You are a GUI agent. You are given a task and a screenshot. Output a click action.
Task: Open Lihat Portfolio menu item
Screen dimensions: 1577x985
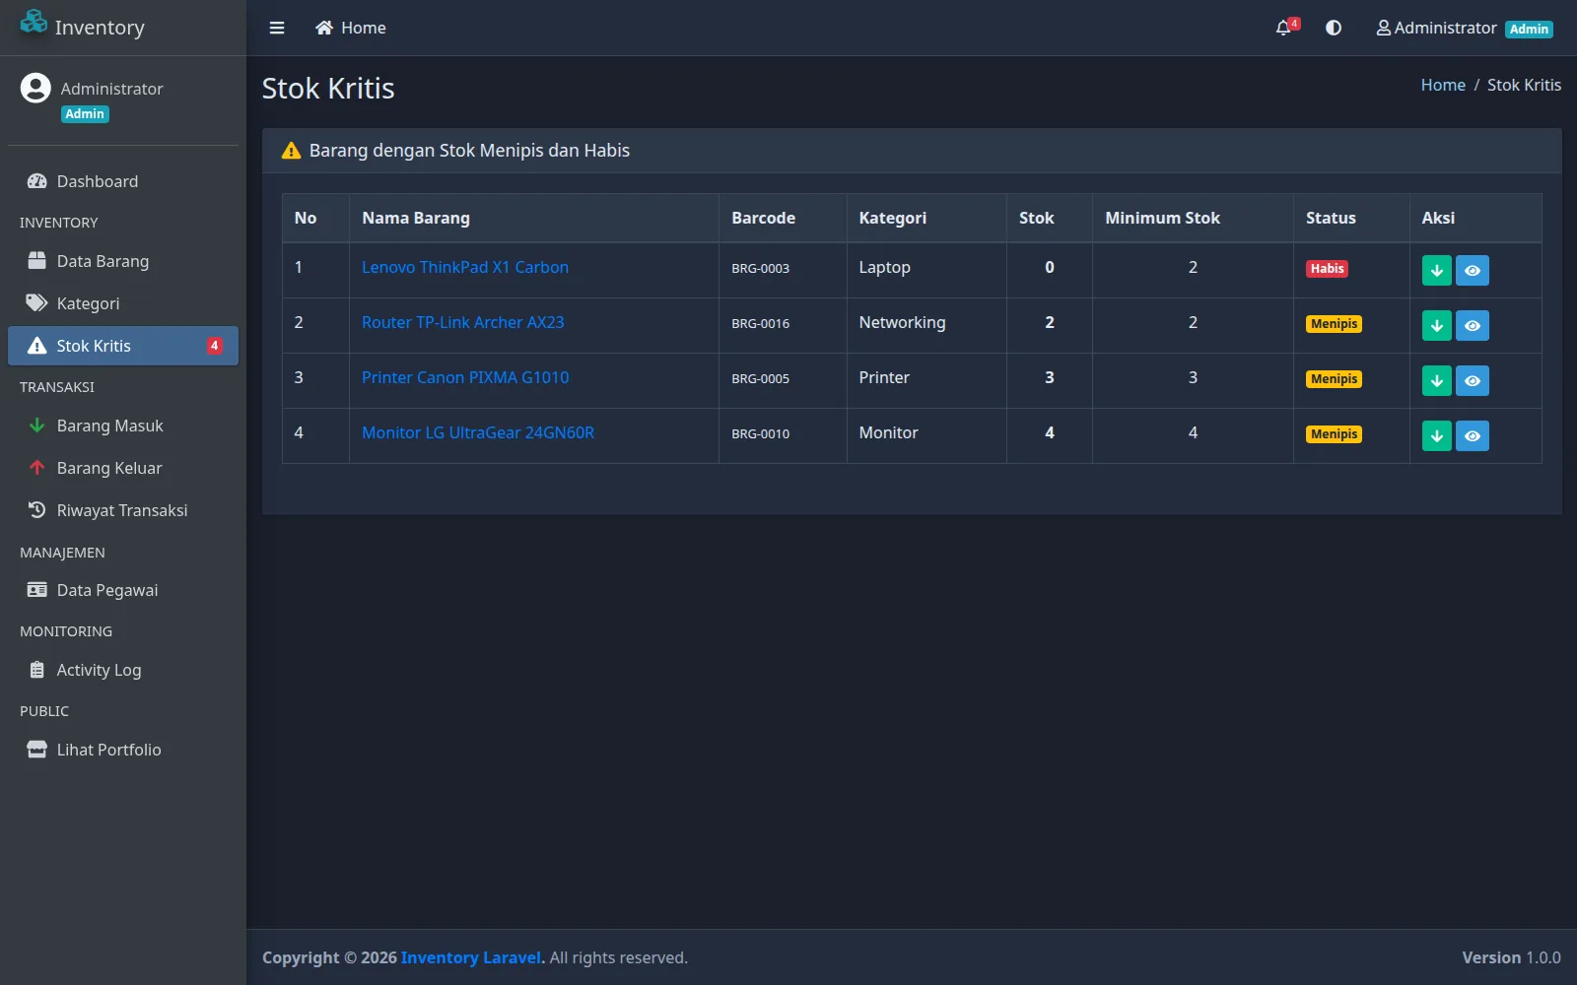[x=123, y=750]
